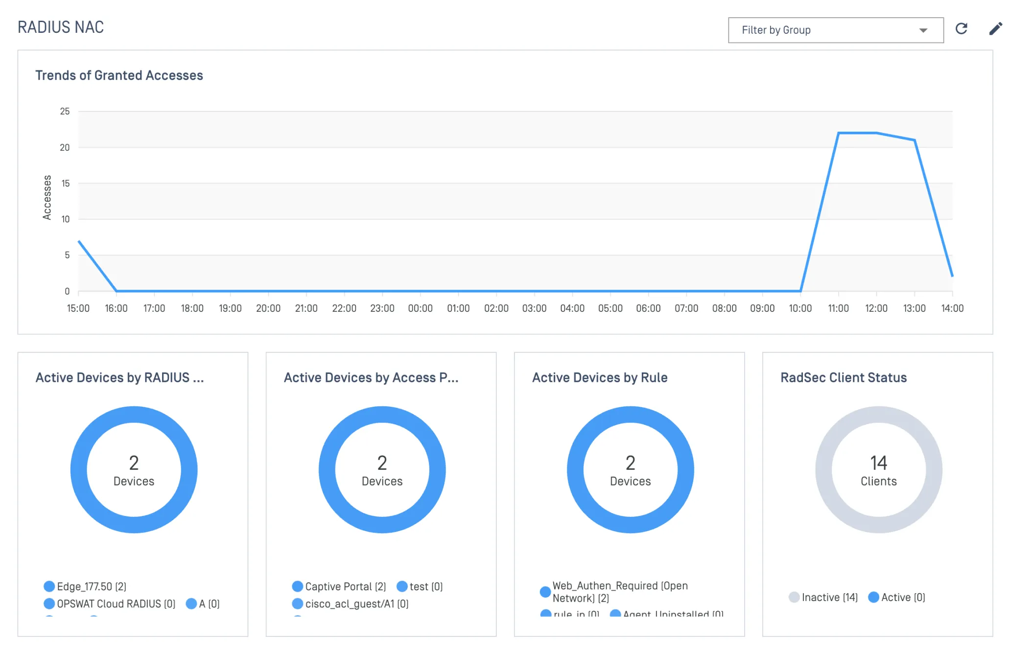Viewport: 1009px width, 652px height.
Task: Toggle the A [0] legend entry
Action: (x=203, y=604)
